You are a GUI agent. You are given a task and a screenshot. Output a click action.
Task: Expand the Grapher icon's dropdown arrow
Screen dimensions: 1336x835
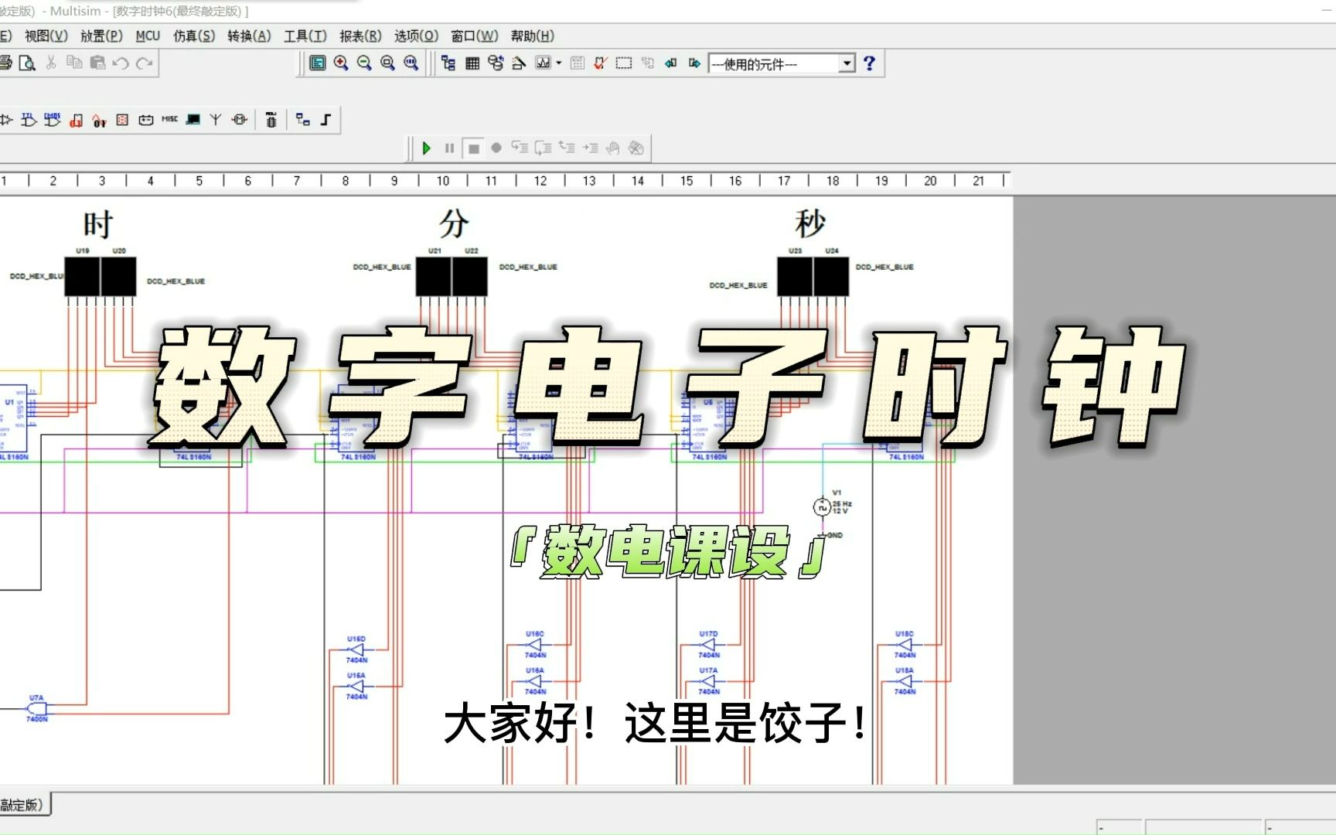[x=558, y=63]
